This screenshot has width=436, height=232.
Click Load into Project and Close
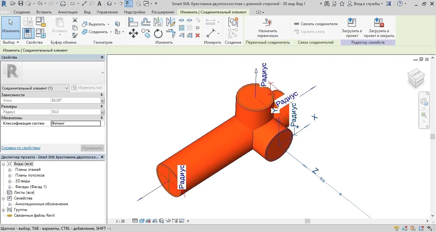[379, 28]
